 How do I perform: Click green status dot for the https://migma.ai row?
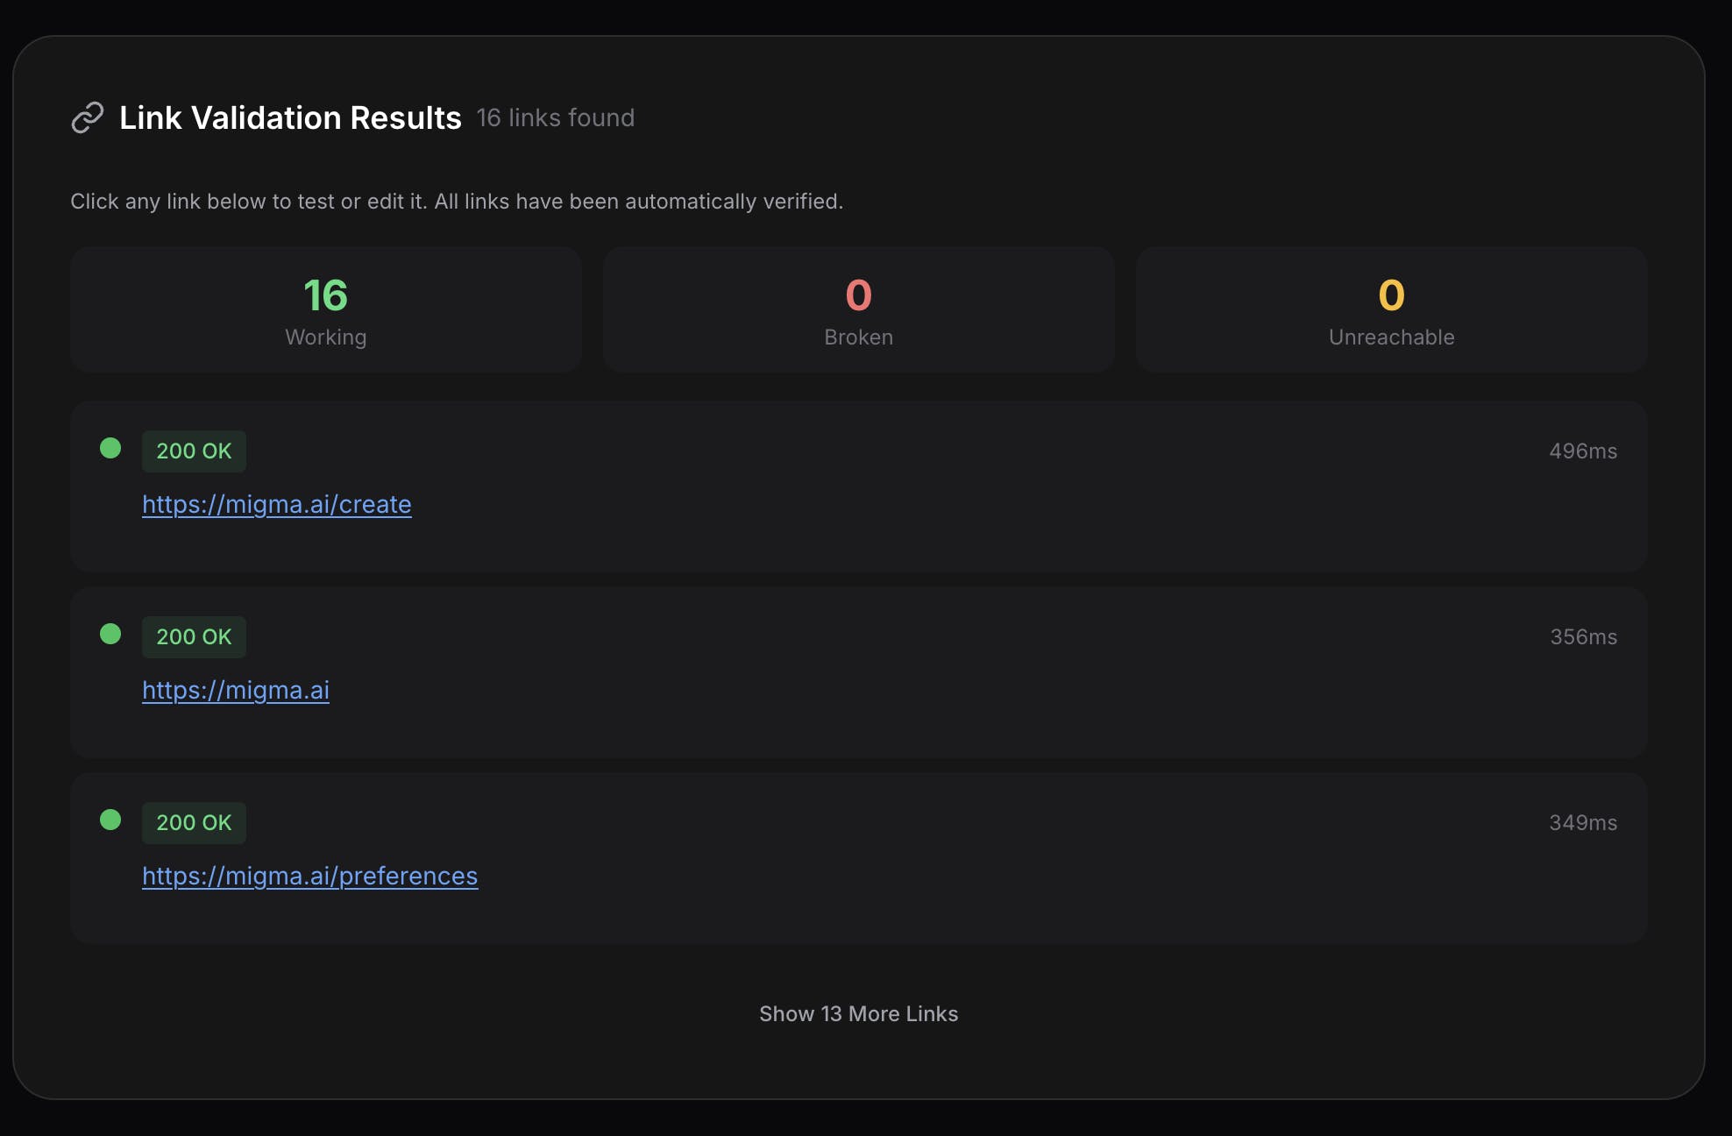[110, 635]
